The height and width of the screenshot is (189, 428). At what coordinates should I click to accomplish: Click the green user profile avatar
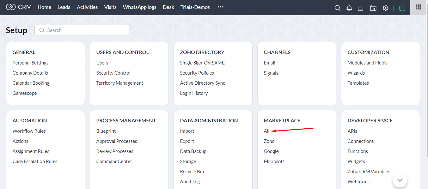pos(402,8)
